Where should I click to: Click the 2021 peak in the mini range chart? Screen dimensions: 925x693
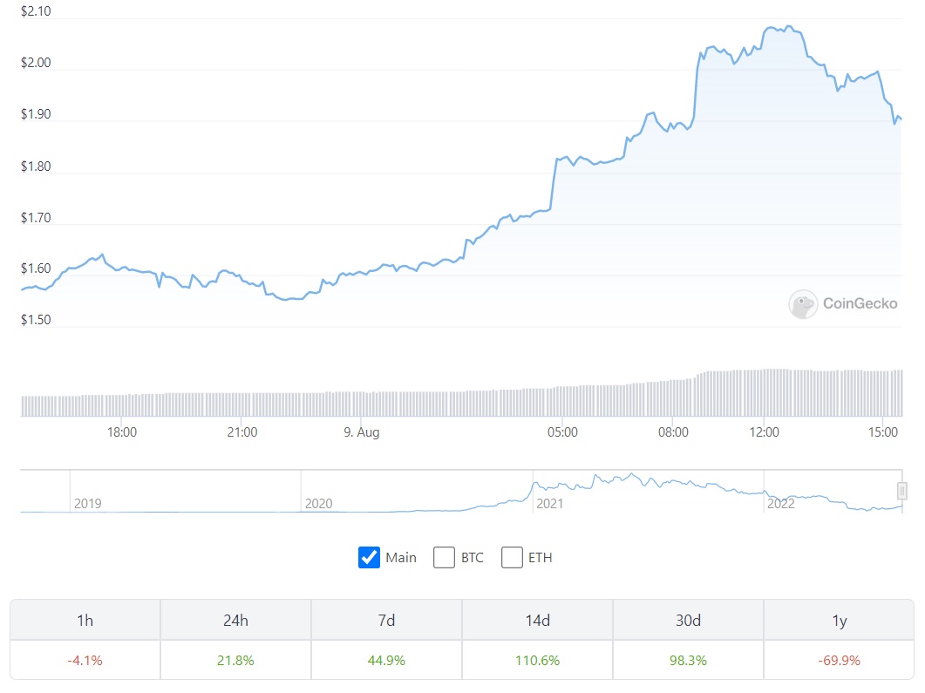(629, 472)
